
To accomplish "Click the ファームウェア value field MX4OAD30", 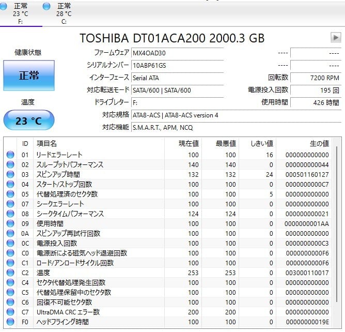I will (177, 53).
